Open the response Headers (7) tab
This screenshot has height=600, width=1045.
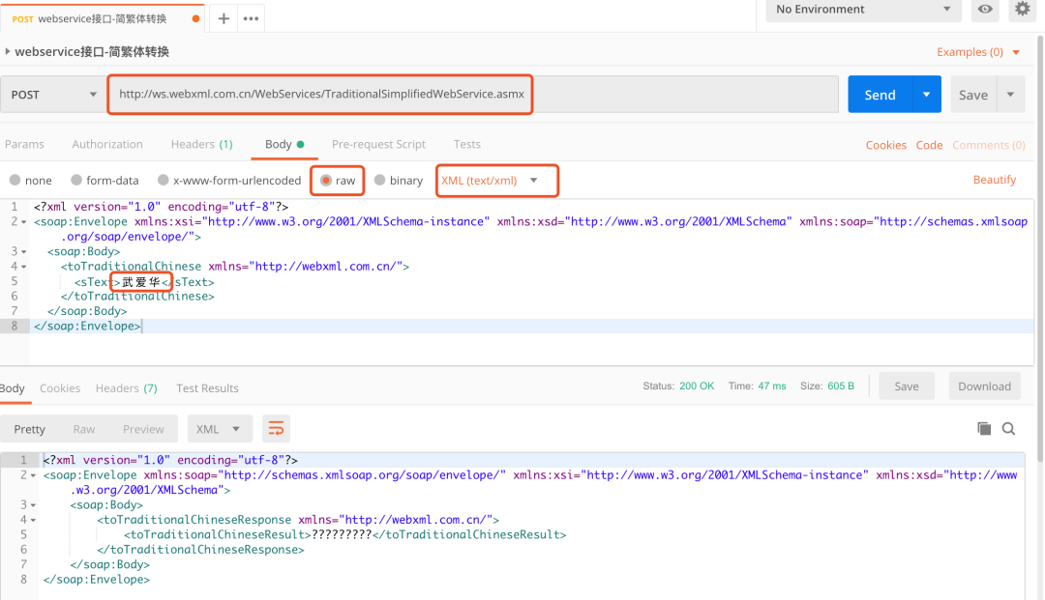pyautogui.click(x=127, y=388)
